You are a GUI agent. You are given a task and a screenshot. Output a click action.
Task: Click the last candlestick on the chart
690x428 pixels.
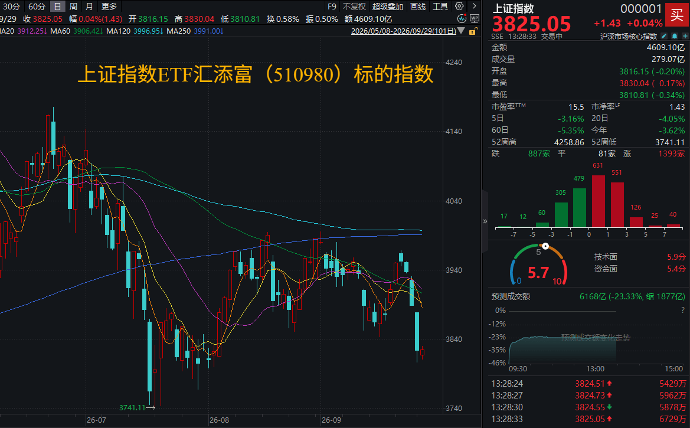click(x=423, y=352)
